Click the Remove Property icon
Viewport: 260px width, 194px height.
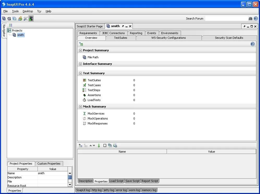[x=86, y=146]
